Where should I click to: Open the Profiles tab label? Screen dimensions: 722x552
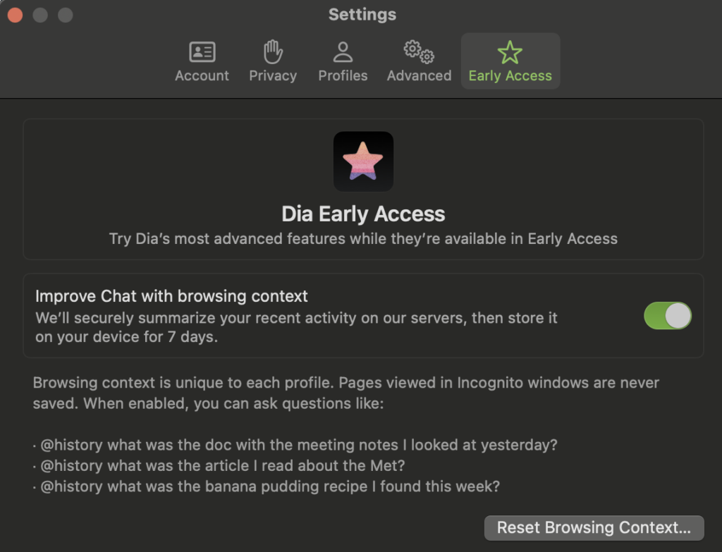point(343,75)
